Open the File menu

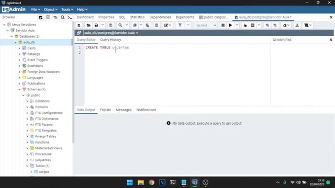36,9
